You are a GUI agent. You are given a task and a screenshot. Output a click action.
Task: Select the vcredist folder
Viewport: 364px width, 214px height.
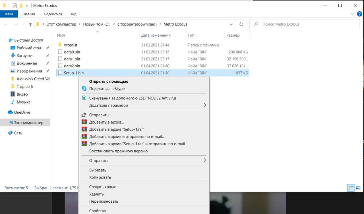(71, 45)
